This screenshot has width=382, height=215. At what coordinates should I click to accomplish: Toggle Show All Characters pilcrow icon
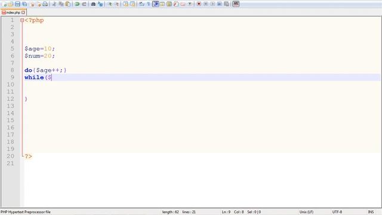[149, 4]
